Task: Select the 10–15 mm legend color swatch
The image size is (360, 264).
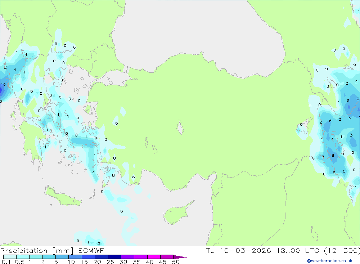Action: coord(75,257)
